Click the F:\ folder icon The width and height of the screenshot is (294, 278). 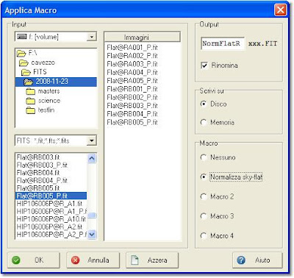(x=21, y=53)
